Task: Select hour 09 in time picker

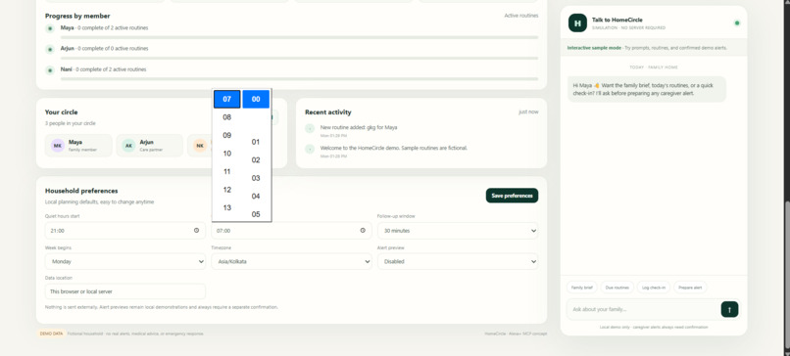Action: pos(226,135)
